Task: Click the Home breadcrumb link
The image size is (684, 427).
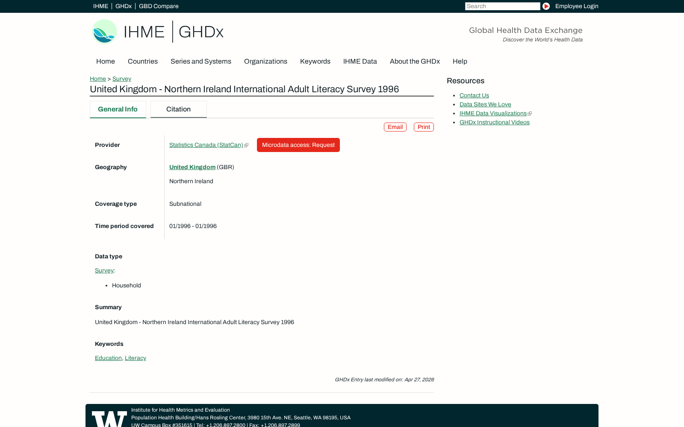Action: click(x=98, y=79)
